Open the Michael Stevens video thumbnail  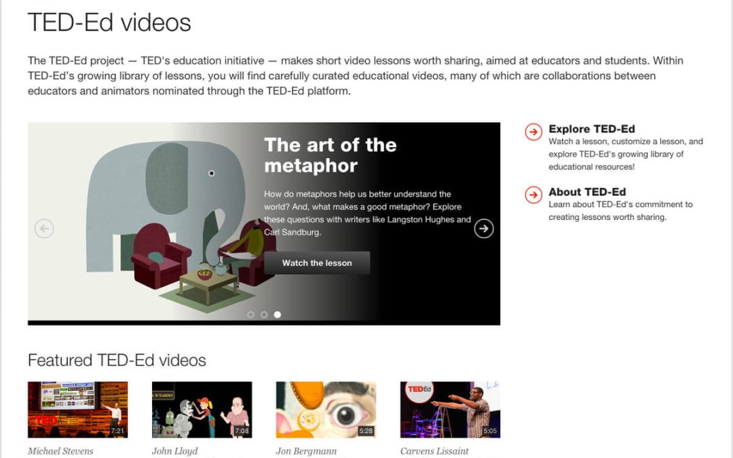[77, 410]
